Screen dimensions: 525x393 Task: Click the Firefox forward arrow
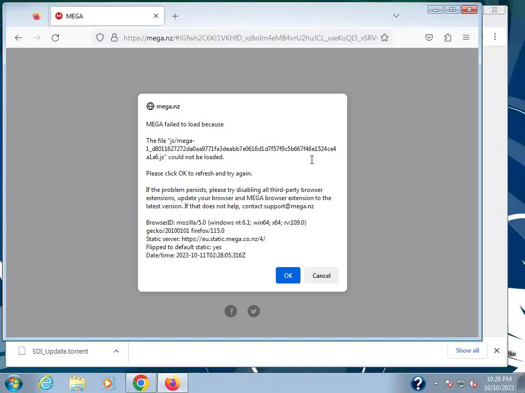37,38
